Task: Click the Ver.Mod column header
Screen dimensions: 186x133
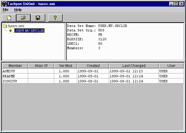Action: point(65,66)
